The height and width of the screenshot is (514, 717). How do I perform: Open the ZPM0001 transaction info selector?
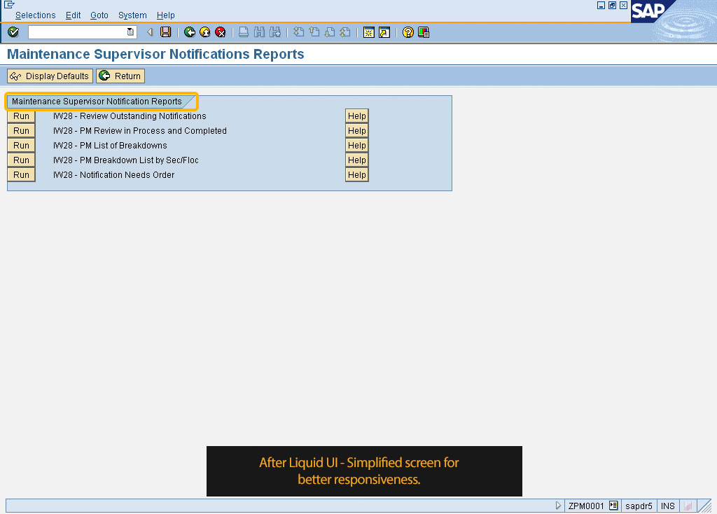tap(613, 506)
